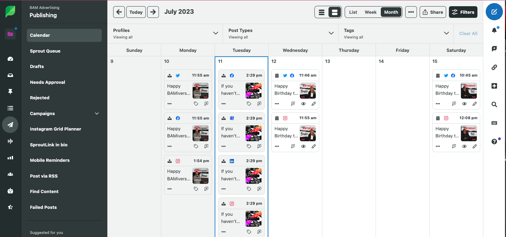
Task: Switch to List view
Action: [x=353, y=12]
